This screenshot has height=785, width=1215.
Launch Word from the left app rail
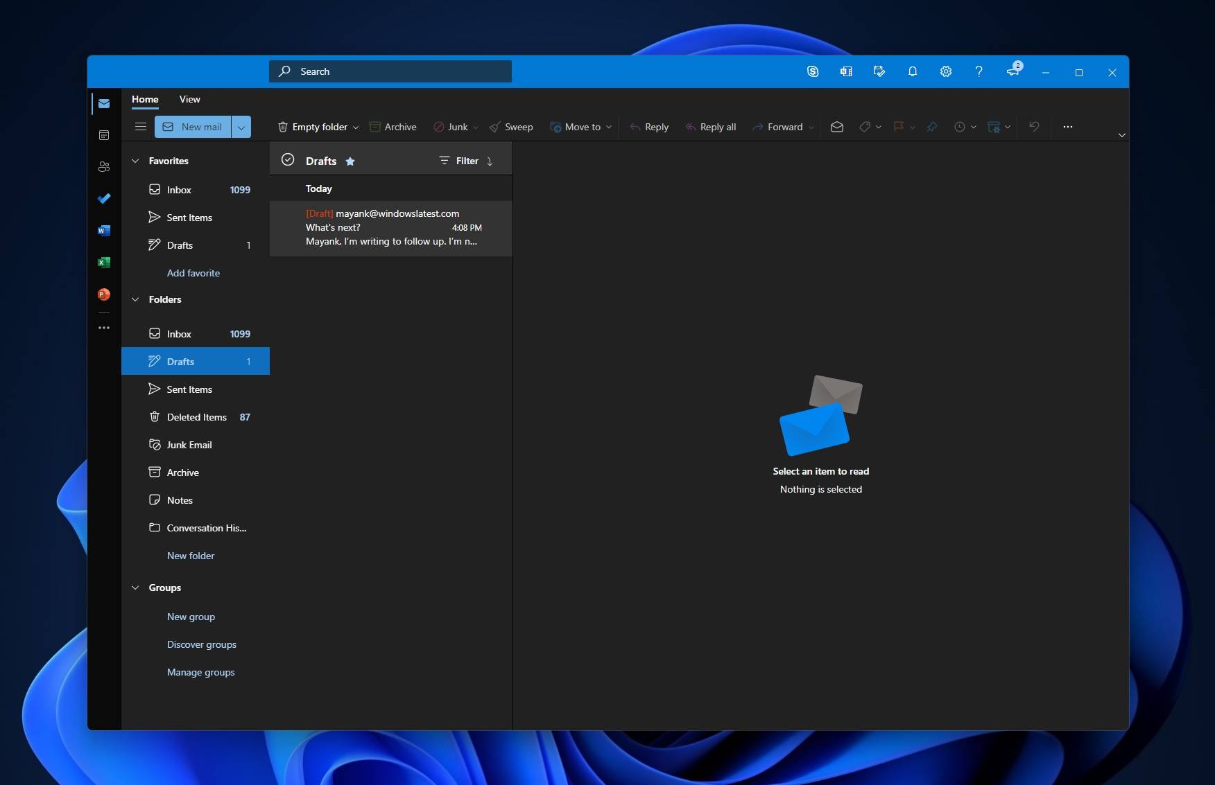[104, 231]
